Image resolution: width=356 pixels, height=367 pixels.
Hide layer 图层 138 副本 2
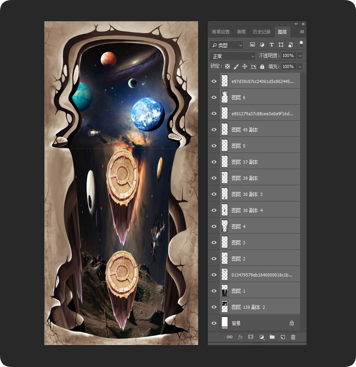click(x=214, y=307)
